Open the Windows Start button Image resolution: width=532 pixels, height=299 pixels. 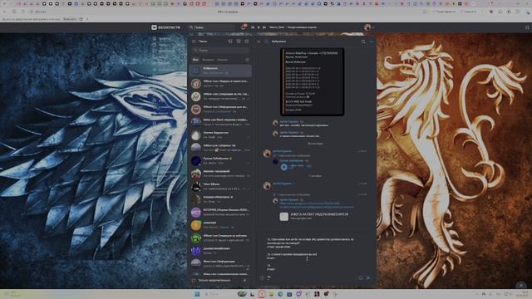coord(197,294)
